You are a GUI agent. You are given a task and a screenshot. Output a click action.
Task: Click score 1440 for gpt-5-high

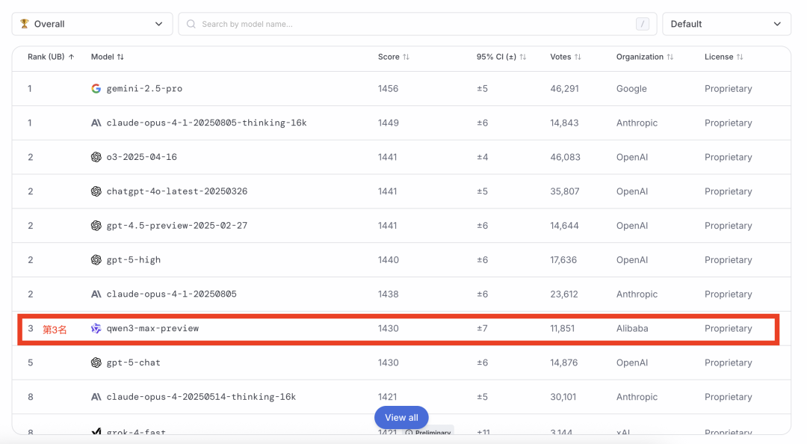(388, 259)
